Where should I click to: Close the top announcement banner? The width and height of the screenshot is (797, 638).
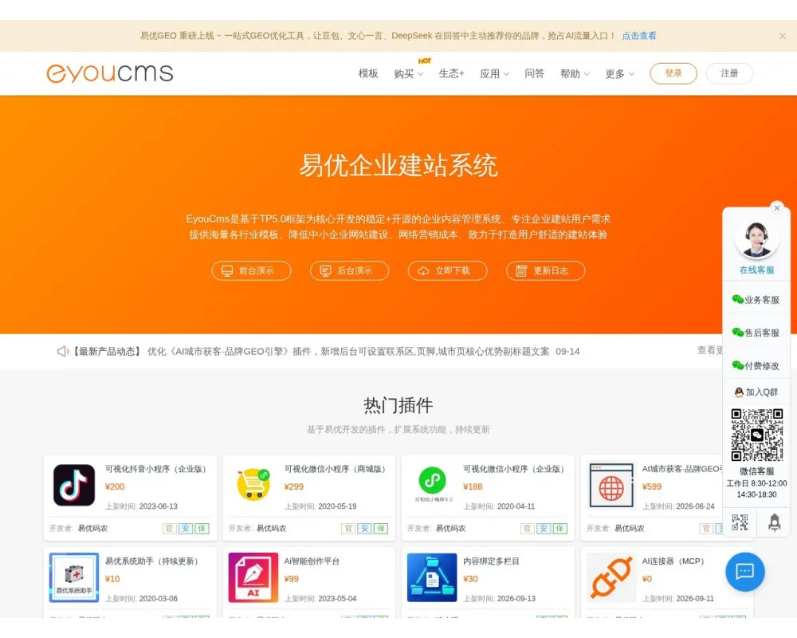pos(783,36)
